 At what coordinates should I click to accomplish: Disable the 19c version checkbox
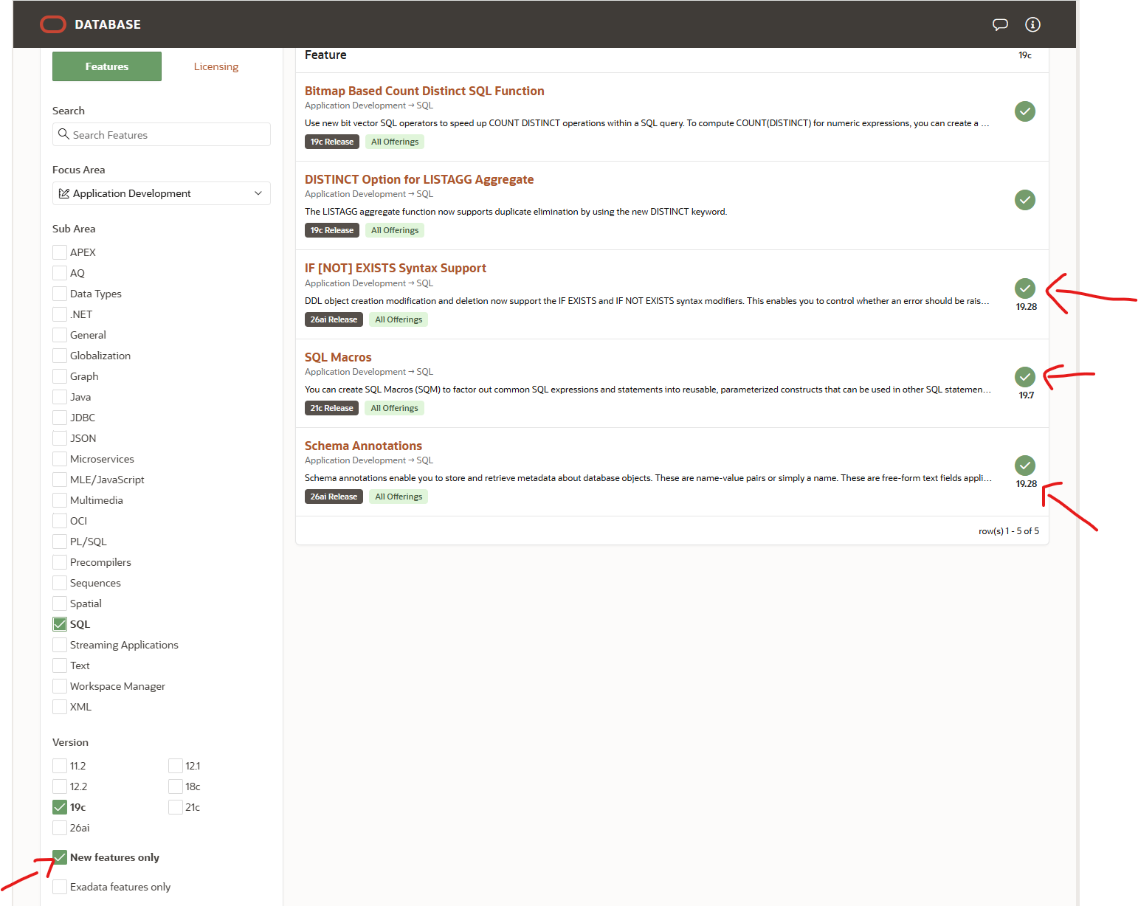click(59, 807)
